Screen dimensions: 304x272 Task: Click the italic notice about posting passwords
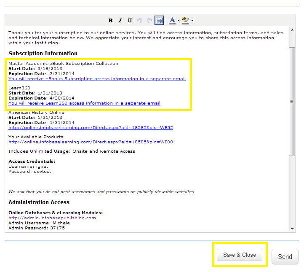(102, 191)
